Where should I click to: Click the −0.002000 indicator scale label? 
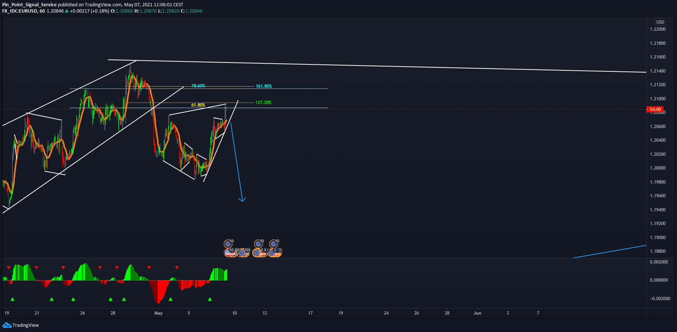click(660, 299)
